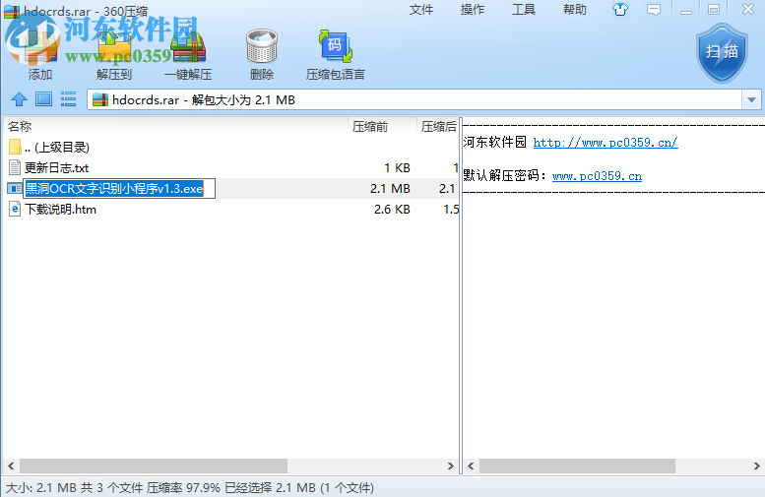Minimize the 360压缩 window
This screenshot has height=497, width=765.
point(686,9)
